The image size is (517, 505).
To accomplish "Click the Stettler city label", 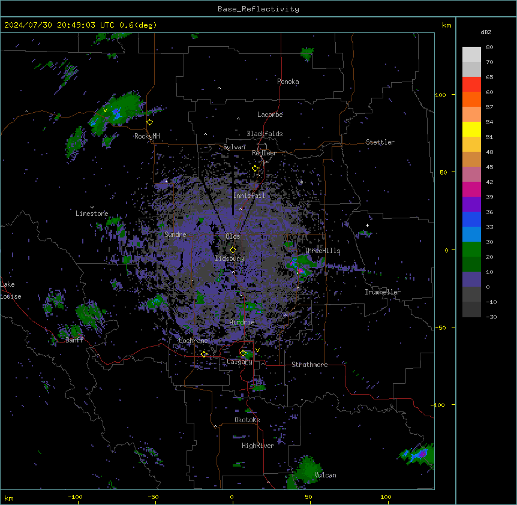I will (x=380, y=142).
